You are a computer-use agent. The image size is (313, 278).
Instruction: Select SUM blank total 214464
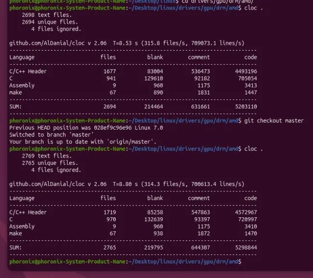[x=154, y=106]
